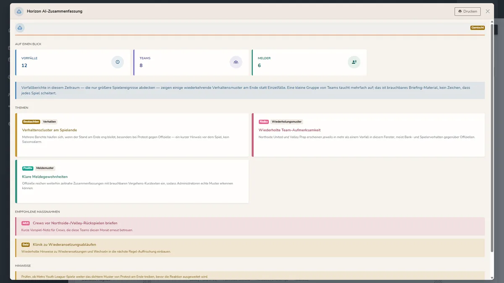This screenshot has width=504, height=283.
Task: Click the Themen section label
Action: tap(21, 108)
